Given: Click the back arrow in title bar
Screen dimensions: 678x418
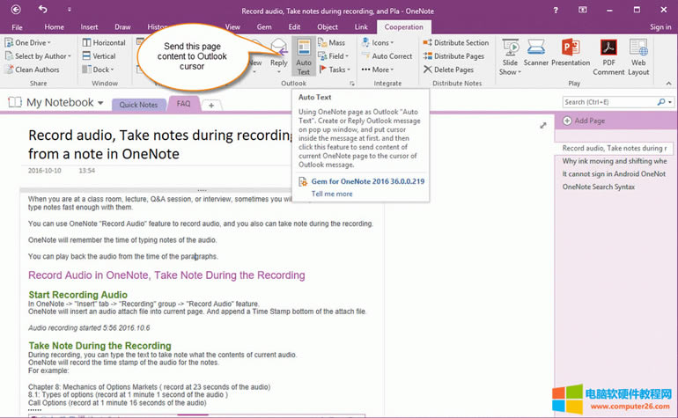Looking at the screenshot, I should 43,10.
